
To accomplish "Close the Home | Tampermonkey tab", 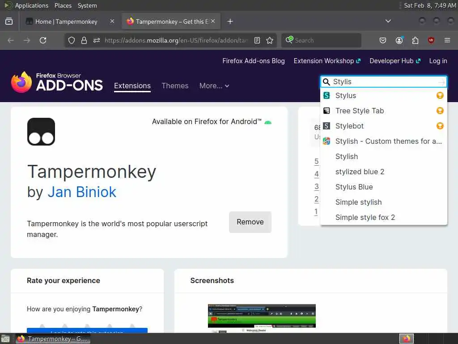I will coord(112,21).
